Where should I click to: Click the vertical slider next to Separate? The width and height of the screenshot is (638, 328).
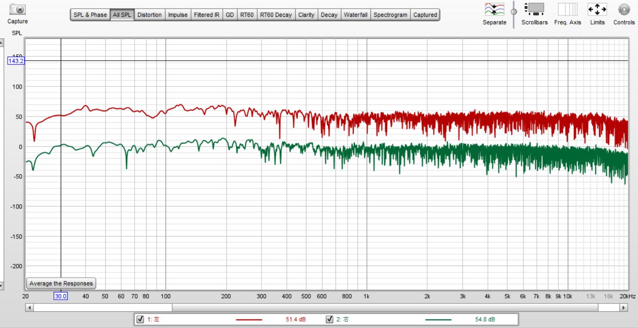pos(513,12)
